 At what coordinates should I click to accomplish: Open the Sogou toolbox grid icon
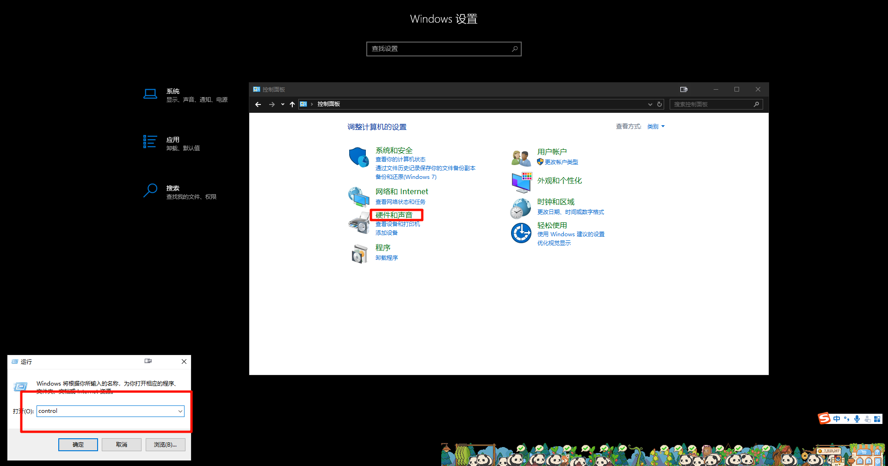click(877, 419)
